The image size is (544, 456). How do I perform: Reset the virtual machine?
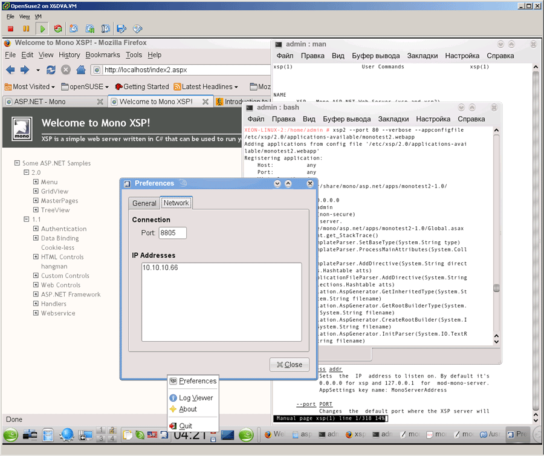tap(58, 29)
